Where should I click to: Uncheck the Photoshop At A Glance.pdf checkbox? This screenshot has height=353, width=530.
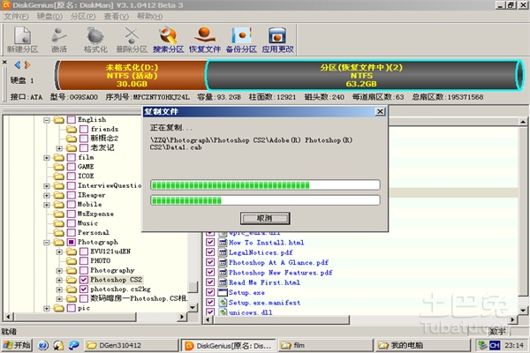[210, 262]
